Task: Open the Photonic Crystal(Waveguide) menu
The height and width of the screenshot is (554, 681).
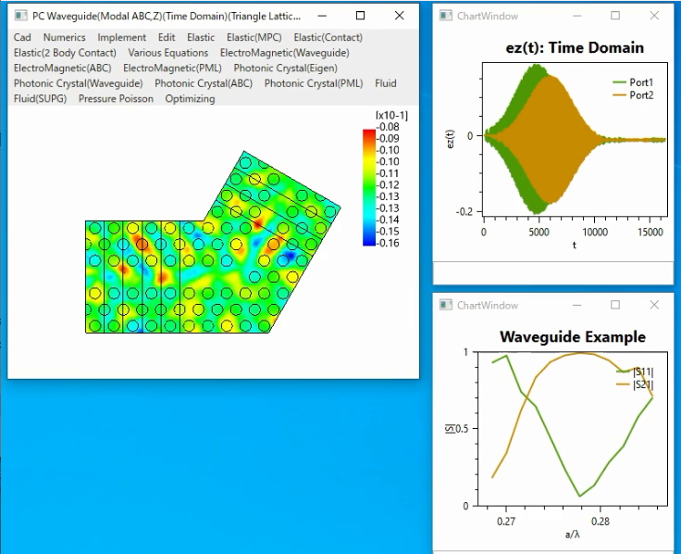Action: coord(78,83)
